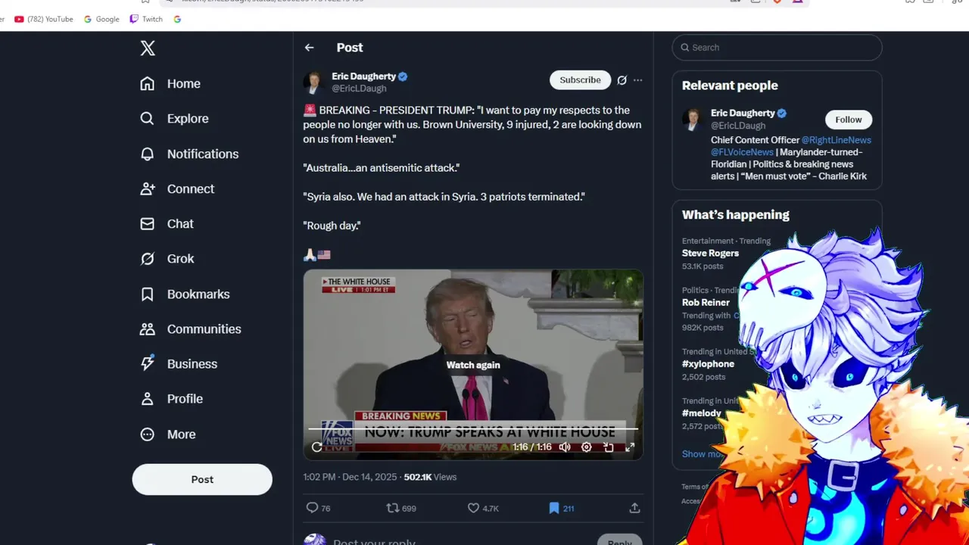
Task: View Notifications bell
Action: tap(189, 154)
